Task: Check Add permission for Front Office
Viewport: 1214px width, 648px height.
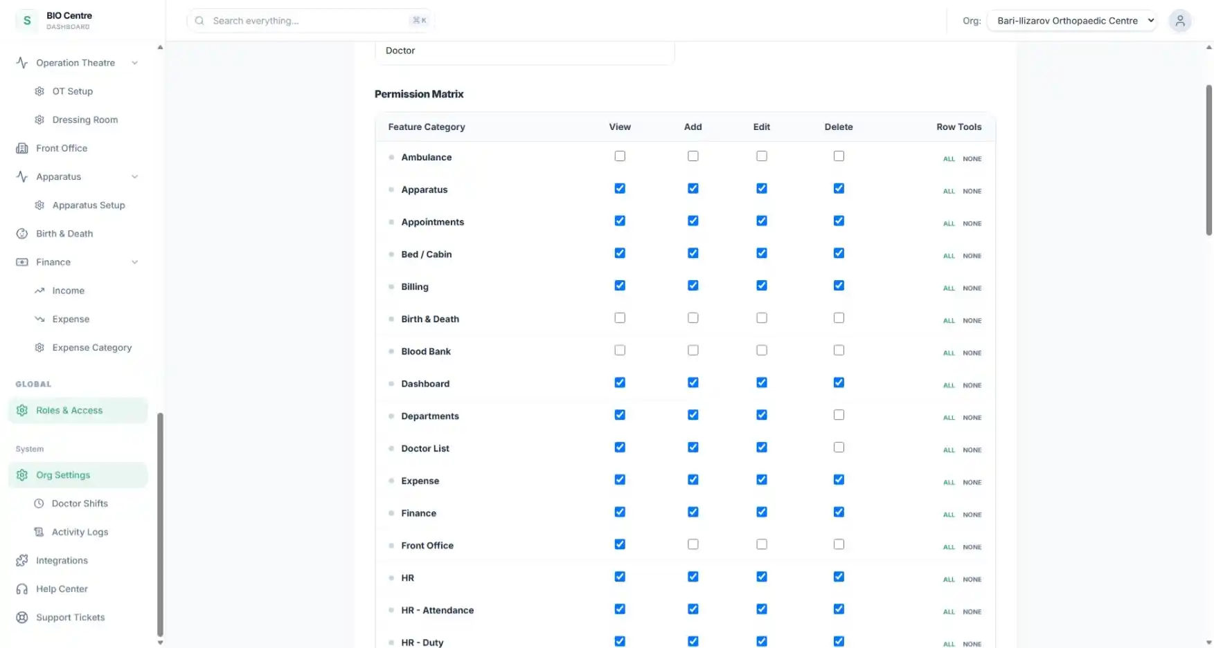Action: (x=693, y=544)
